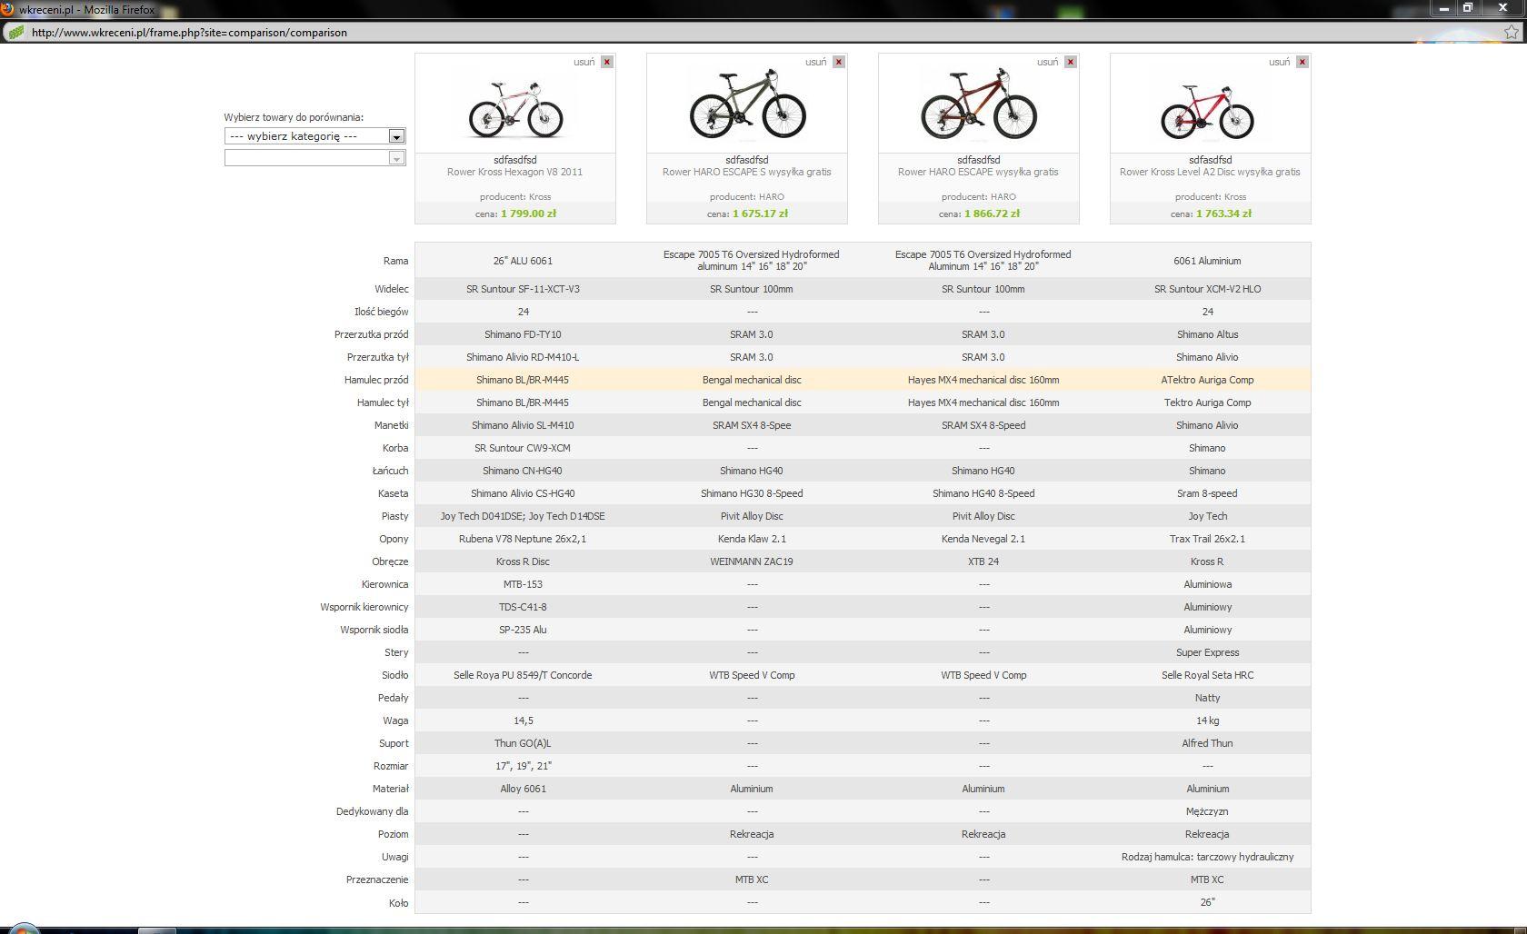Click cell 'Joy Tech D041DSE; Joy Tech D14DSE'
The image size is (1527, 934).
click(523, 516)
